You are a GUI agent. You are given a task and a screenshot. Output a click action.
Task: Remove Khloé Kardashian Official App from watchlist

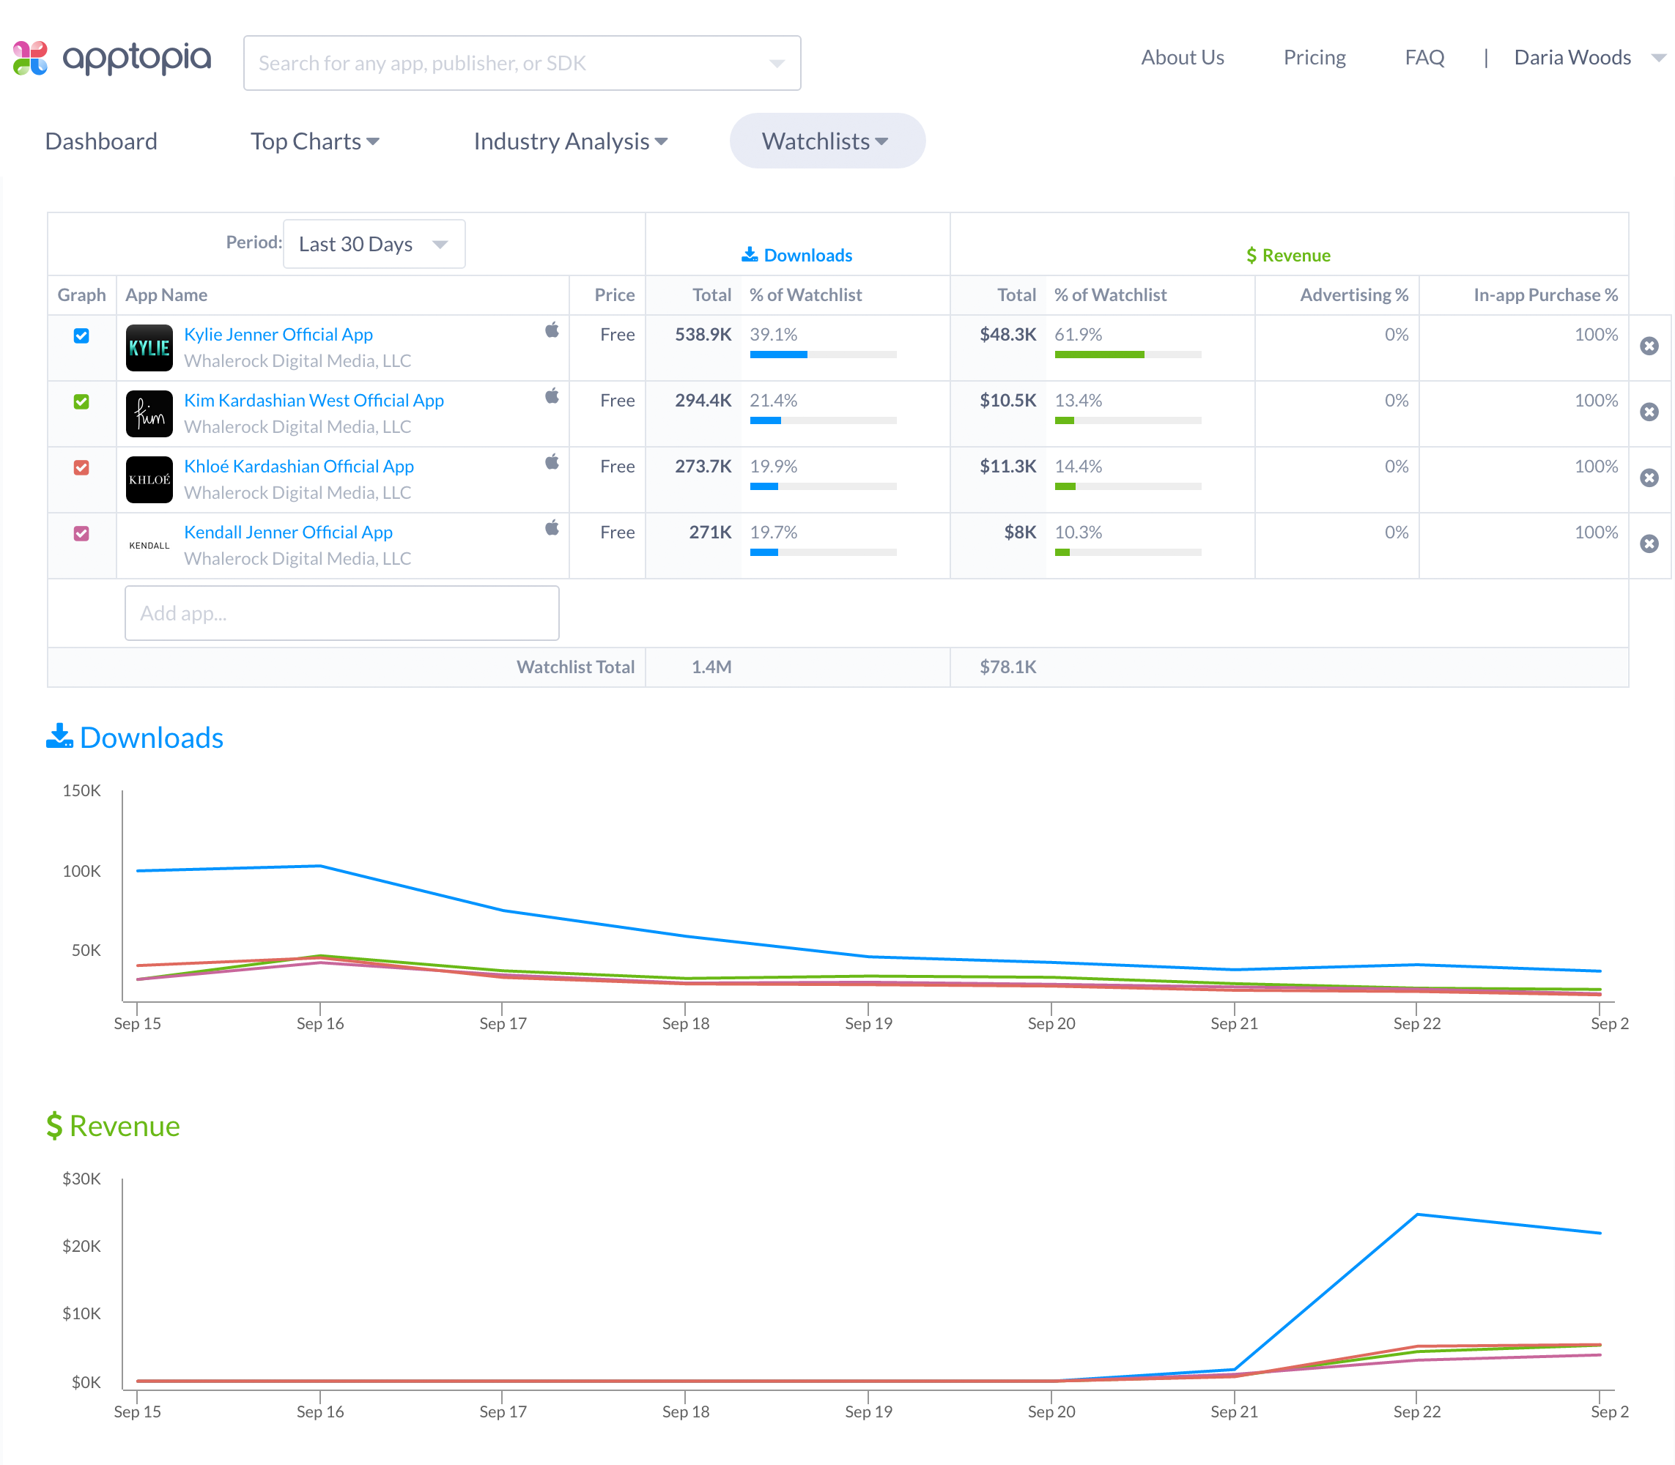(1649, 479)
